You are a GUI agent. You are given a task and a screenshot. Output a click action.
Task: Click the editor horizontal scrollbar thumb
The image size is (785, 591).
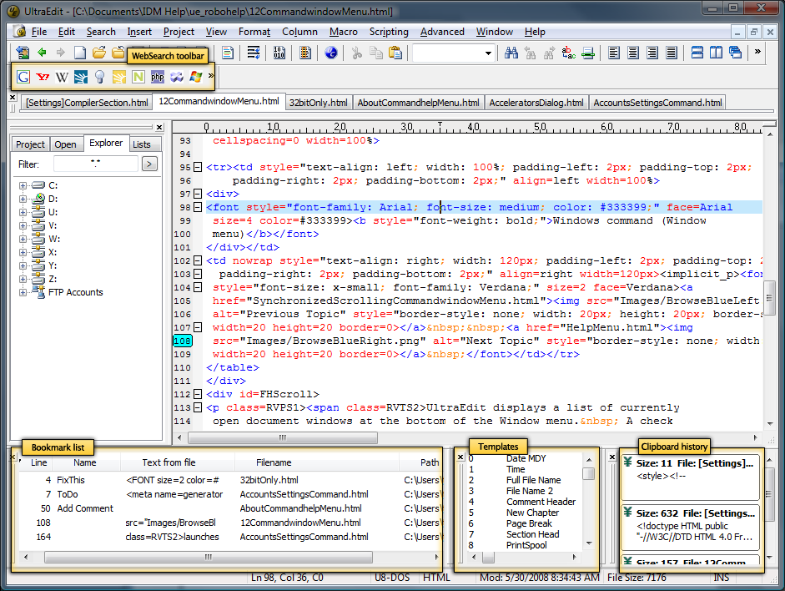283,437
